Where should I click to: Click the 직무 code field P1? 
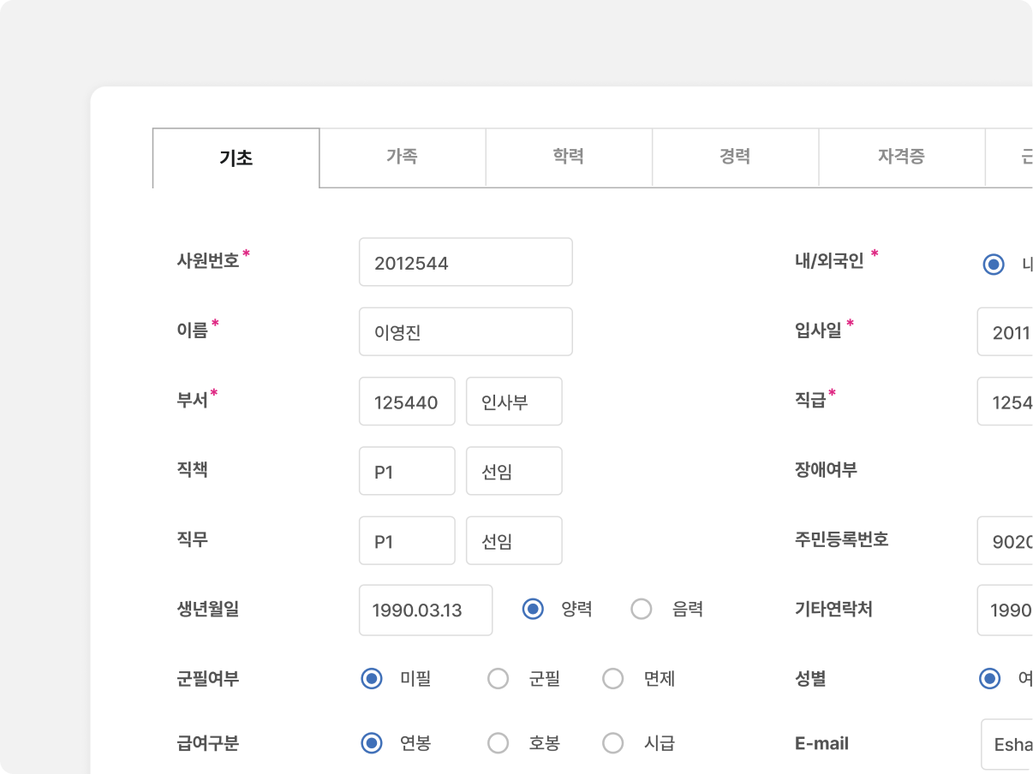click(407, 540)
